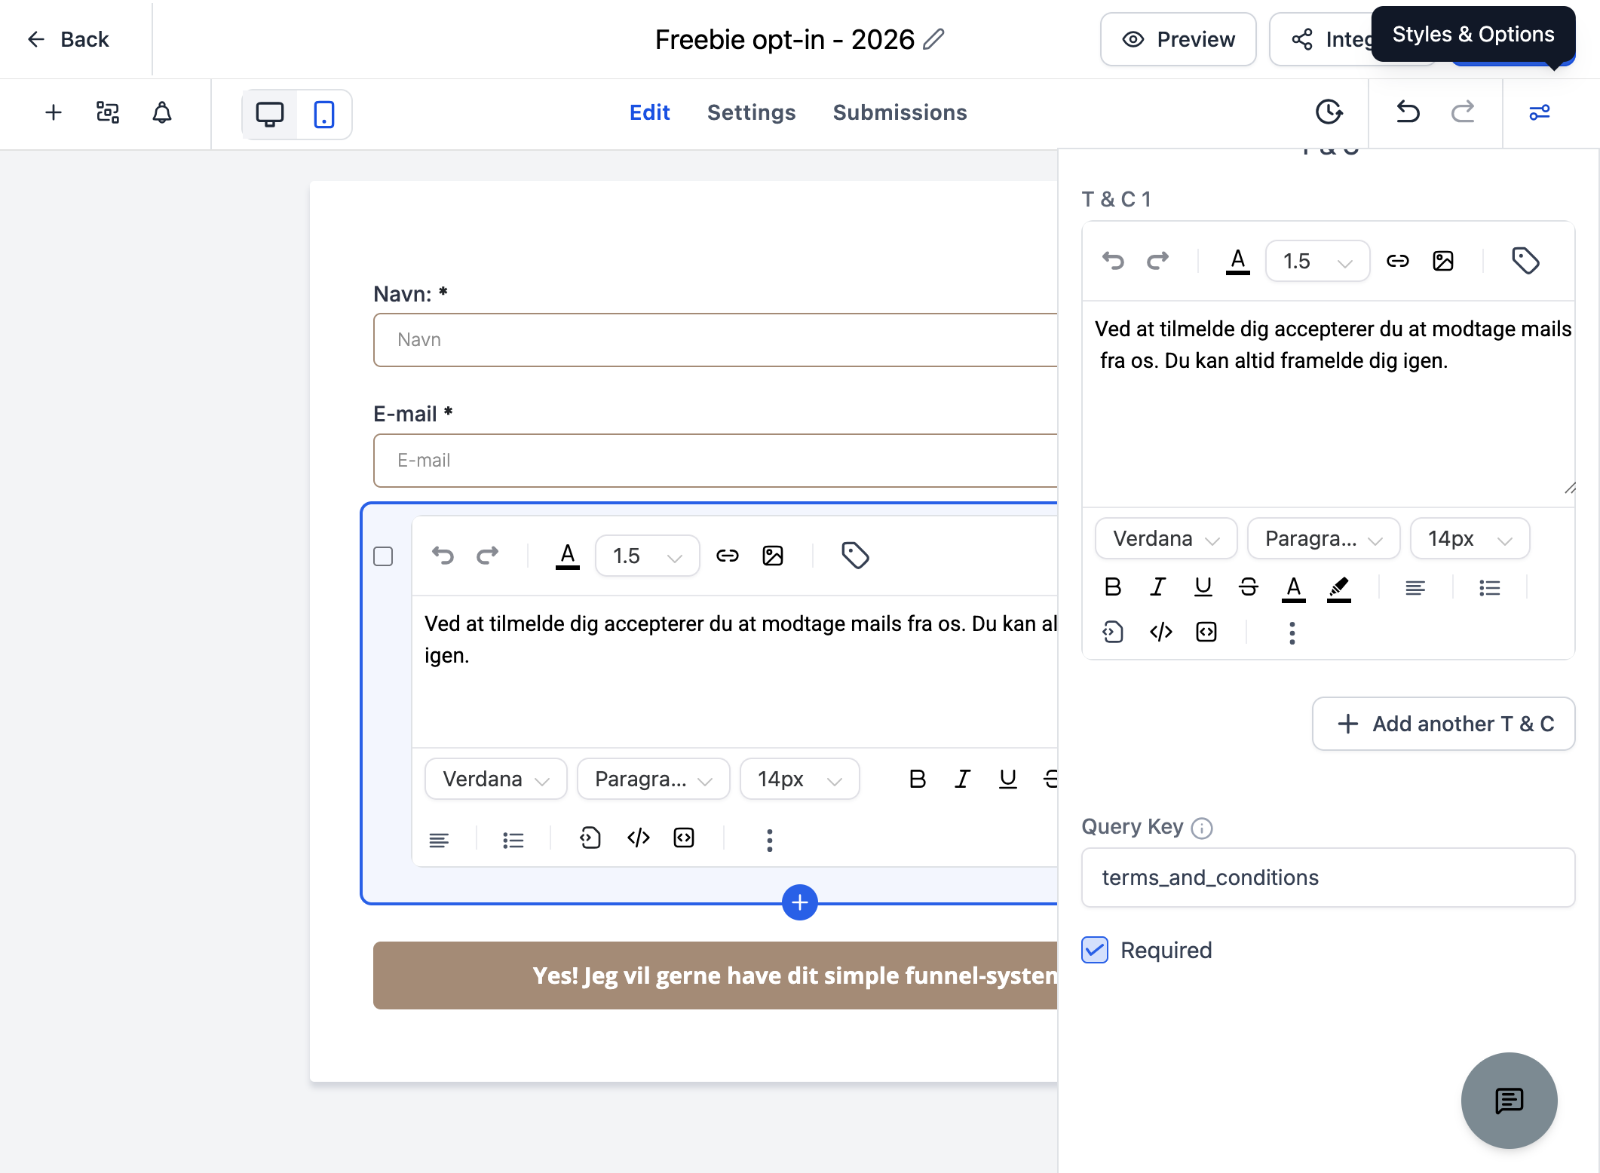The width and height of the screenshot is (1600, 1173).
Task: Open text color swatch in sidebar formatting row
Action: (x=1294, y=588)
